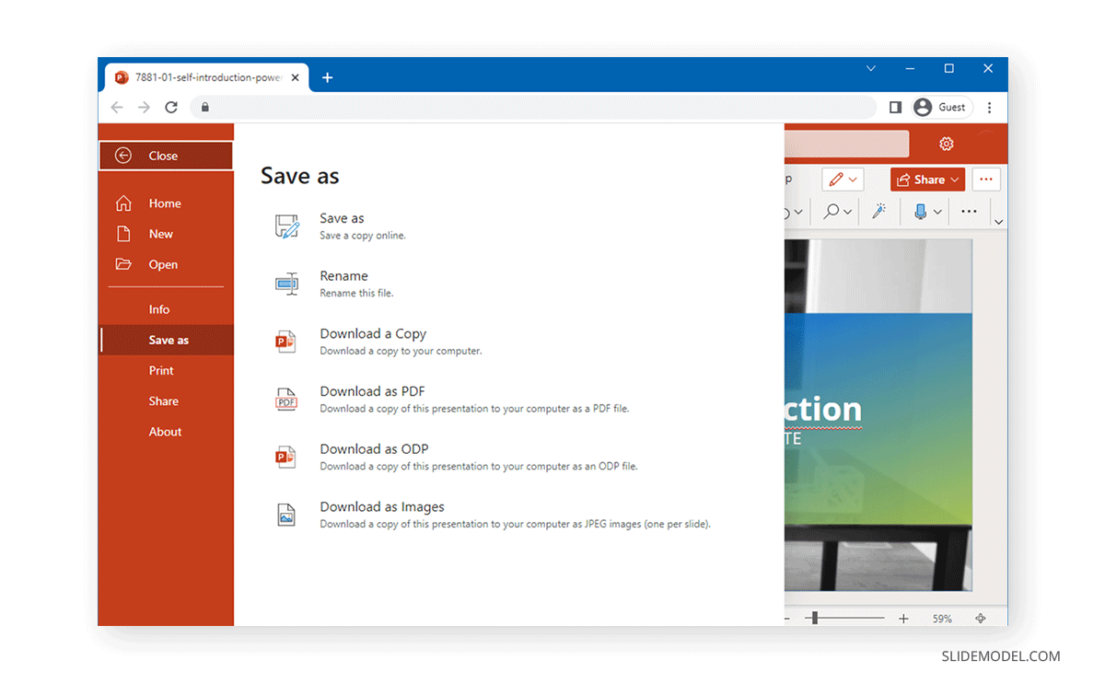Viewport: 1105px width, 684px height.
Task: Select About in the left sidebar
Action: click(165, 432)
